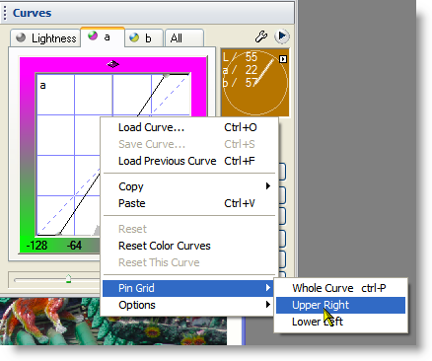Select Whole Curve pin option
This screenshot has width=432, height=361.
coord(340,288)
